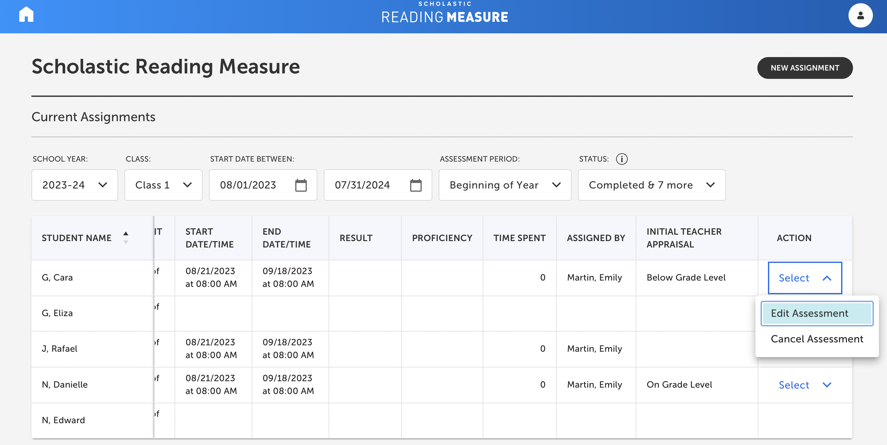This screenshot has height=445, width=887.
Task: Expand the Completed & 7 more status dropdown
Action: point(651,185)
